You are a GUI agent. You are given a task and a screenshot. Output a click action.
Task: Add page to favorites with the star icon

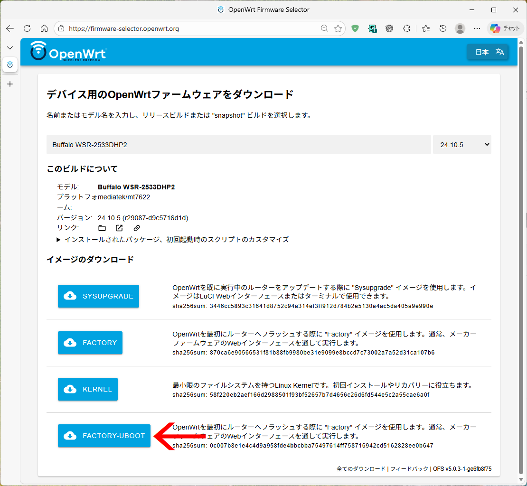(338, 28)
